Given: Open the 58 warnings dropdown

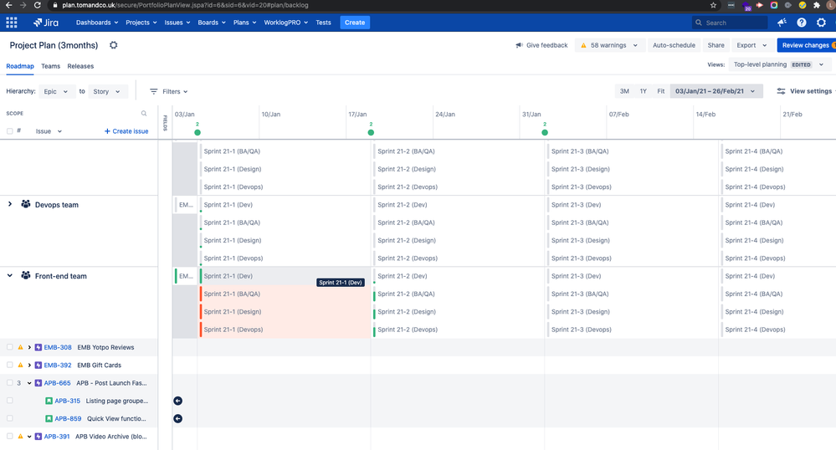Looking at the screenshot, I should click(609, 45).
